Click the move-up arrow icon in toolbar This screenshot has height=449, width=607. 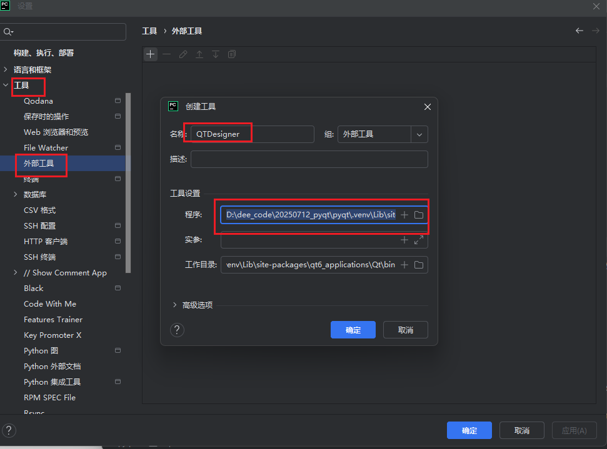tap(199, 54)
